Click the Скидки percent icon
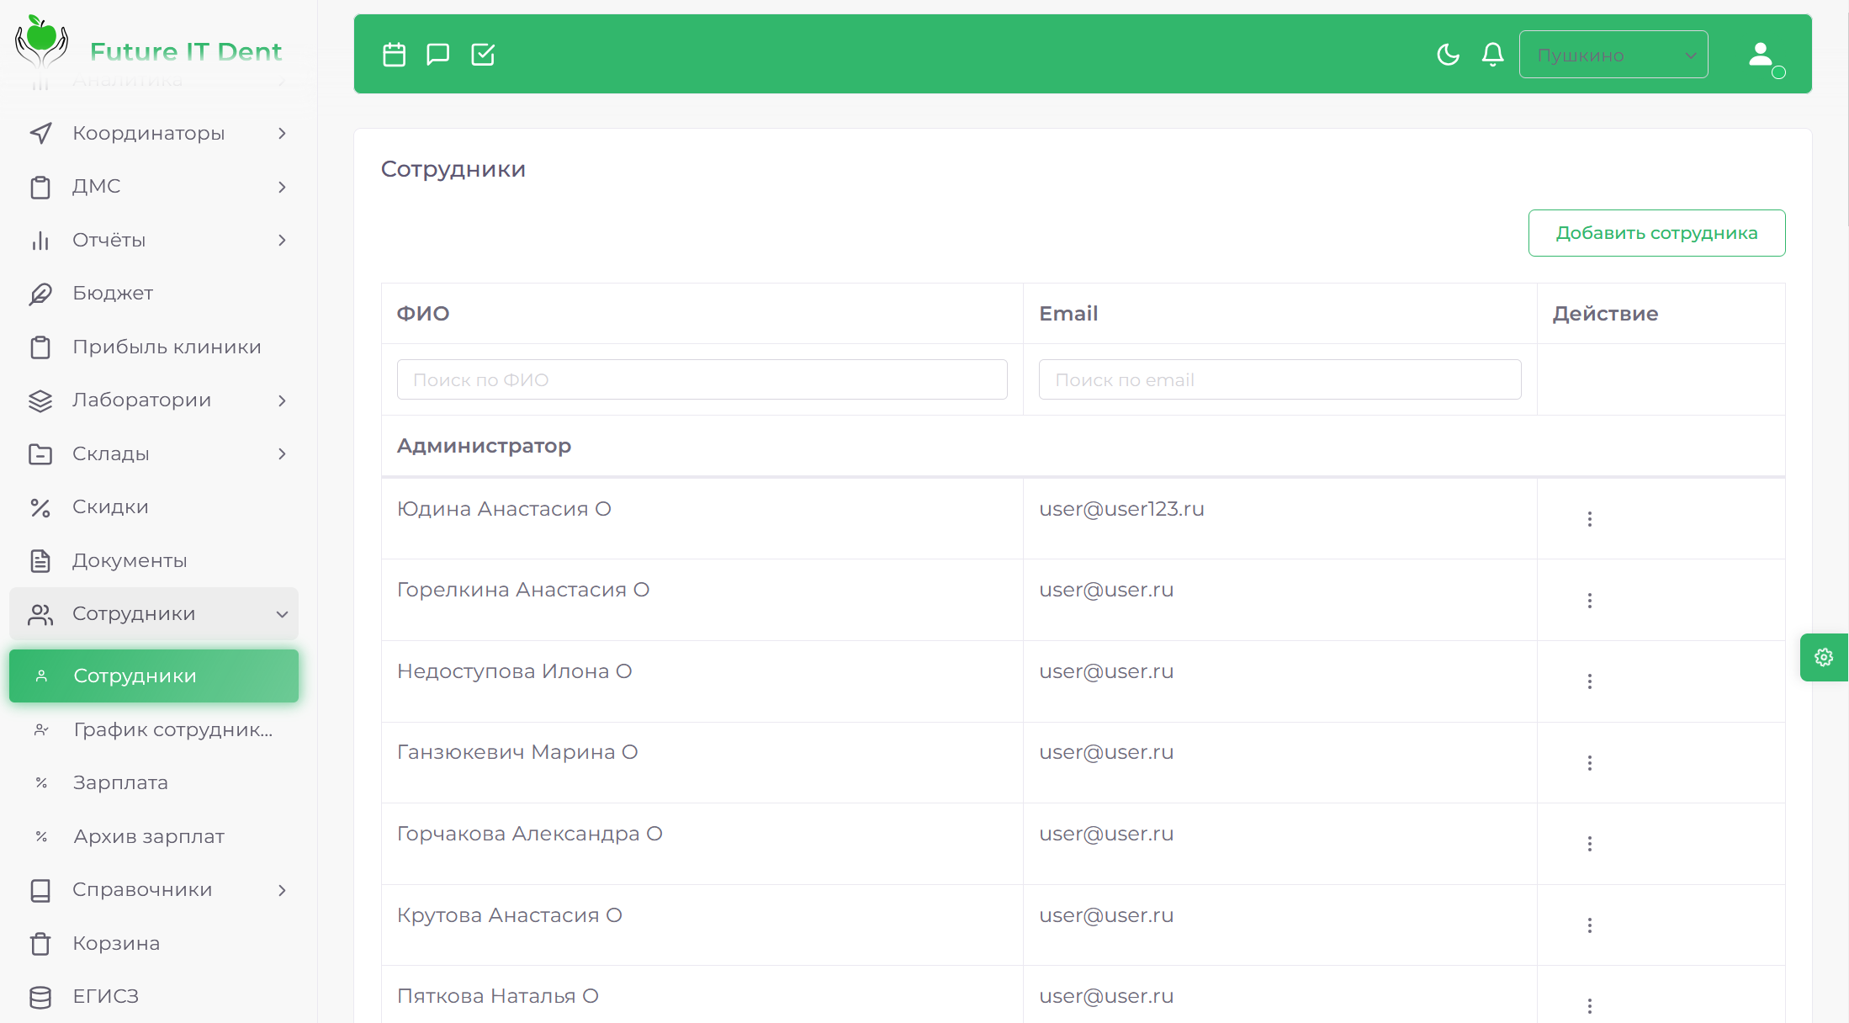The image size is (1849, 1023). 40,507
